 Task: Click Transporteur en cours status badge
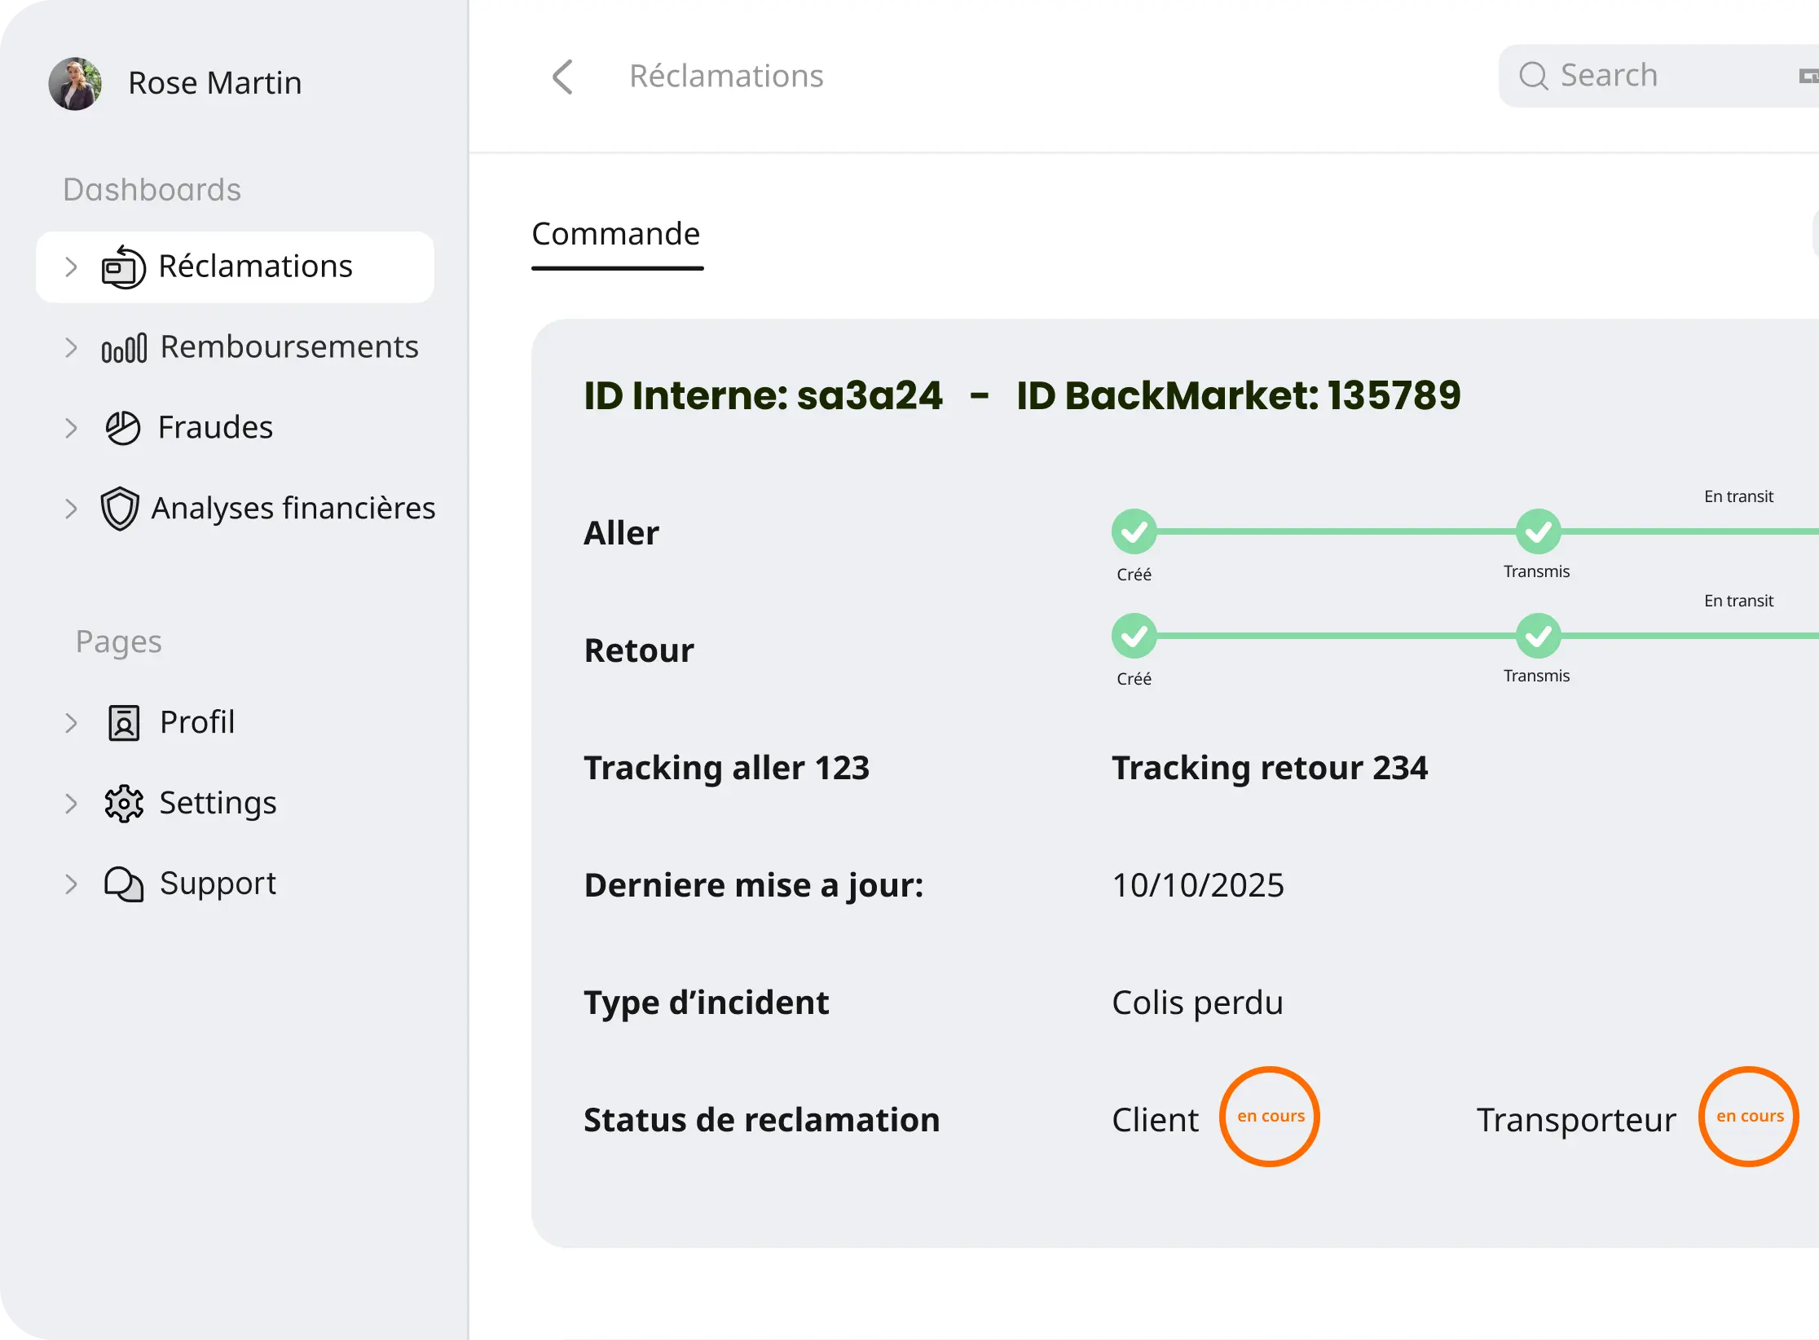click(x=1748, y=1117)
